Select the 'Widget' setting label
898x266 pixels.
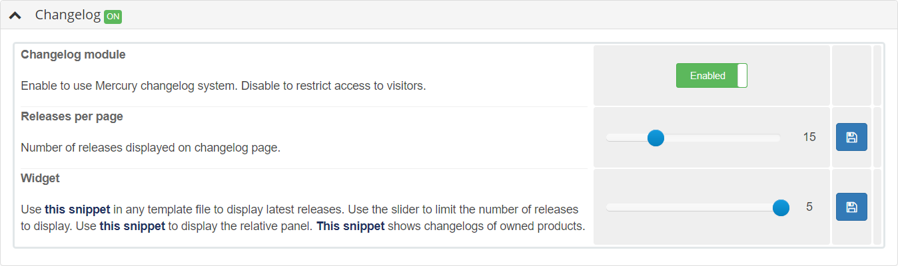click(x=40, y=178)
